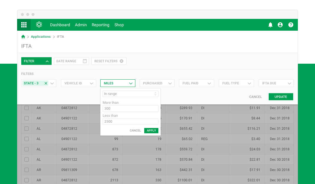The width and height of the screenshot is (315, 184).
Task: Click the $116.21 IFTA due cell
Action: [x=254, y=129]
